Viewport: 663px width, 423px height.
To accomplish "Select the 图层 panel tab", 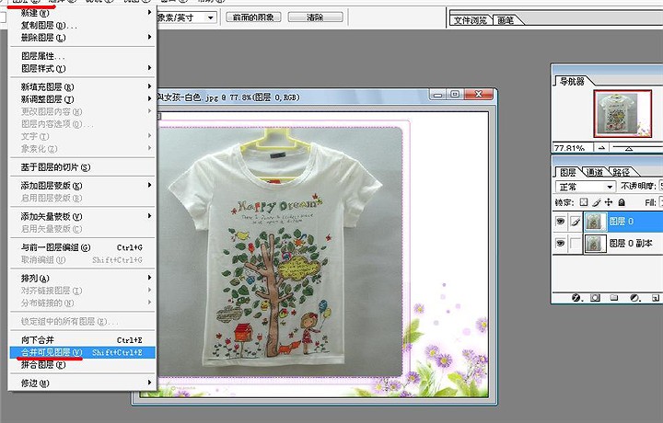I will pos(568,172).
